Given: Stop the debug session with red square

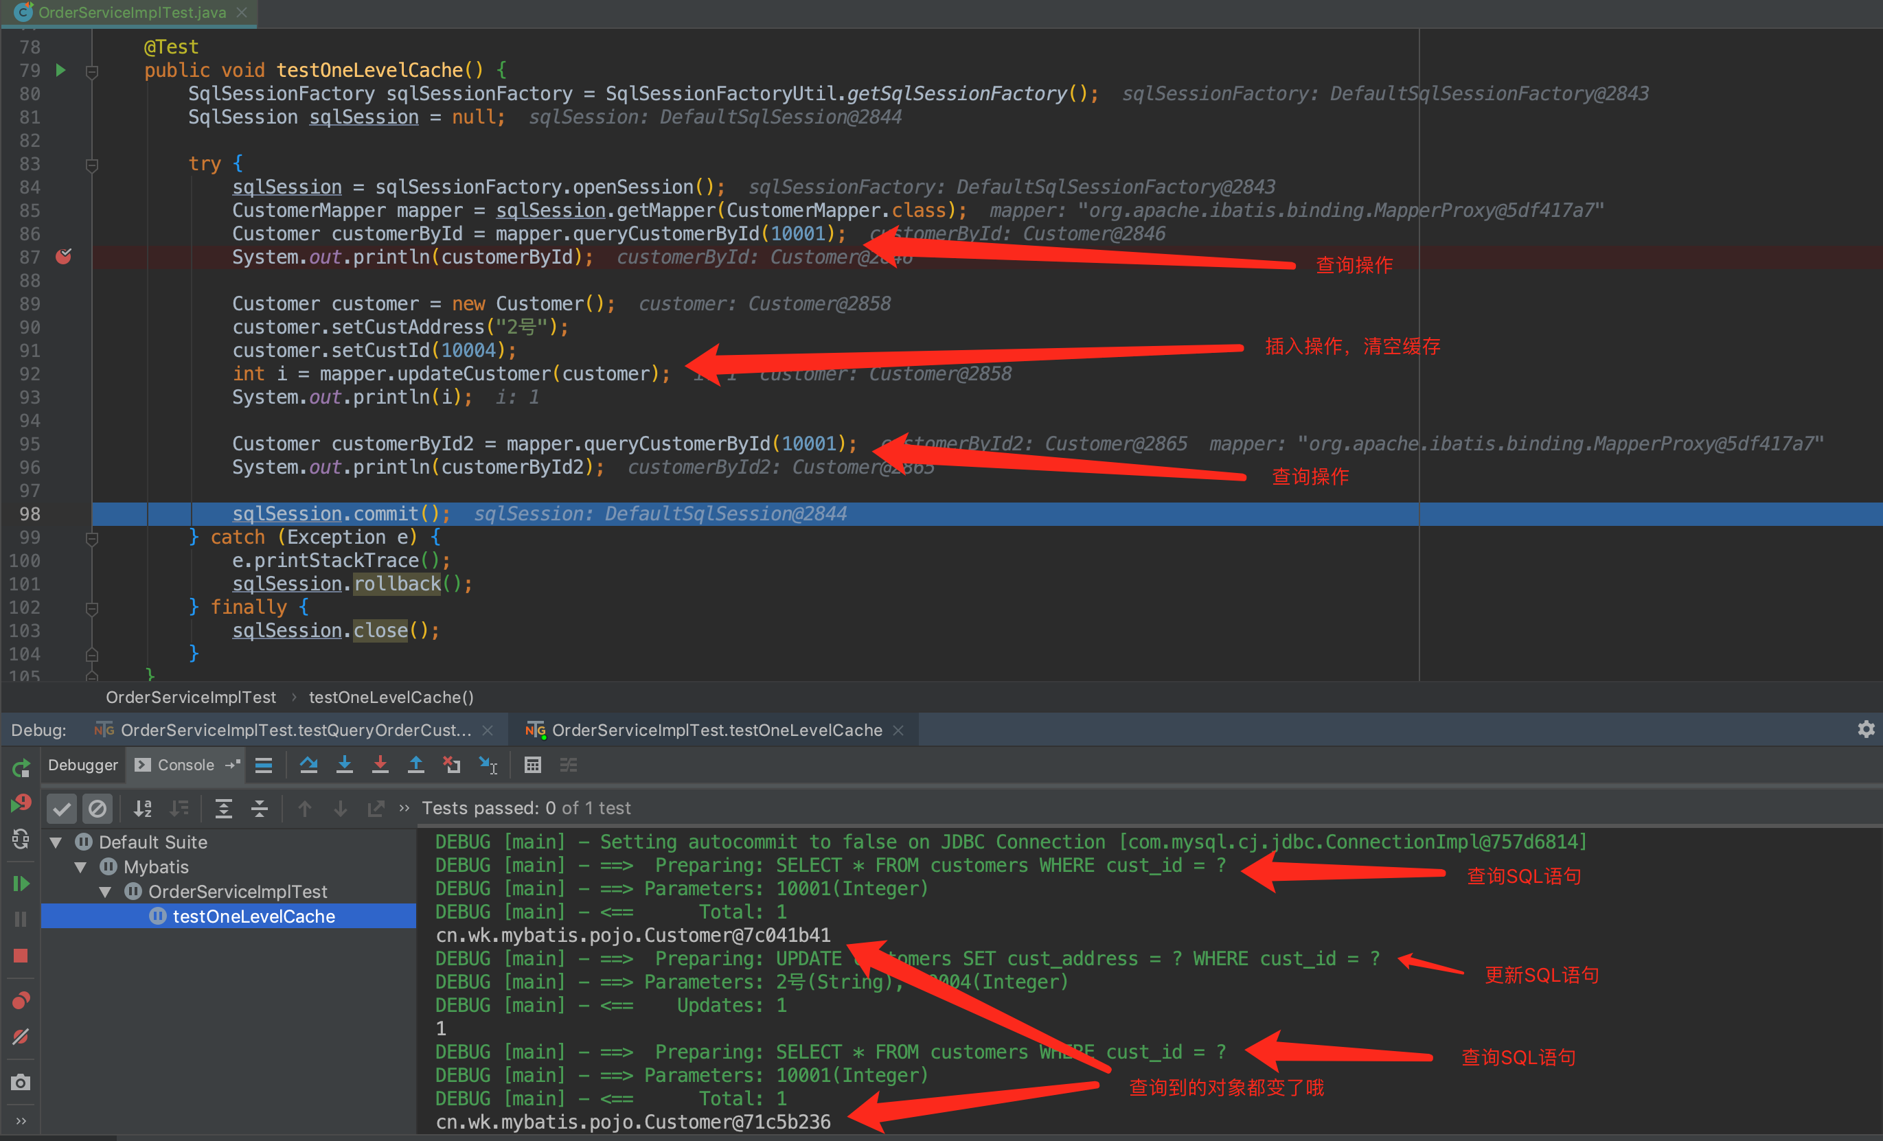Looking at the screenshot, I should (21, 956).
